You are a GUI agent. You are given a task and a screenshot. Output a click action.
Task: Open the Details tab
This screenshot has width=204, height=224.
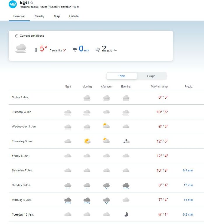click(74, 16)
